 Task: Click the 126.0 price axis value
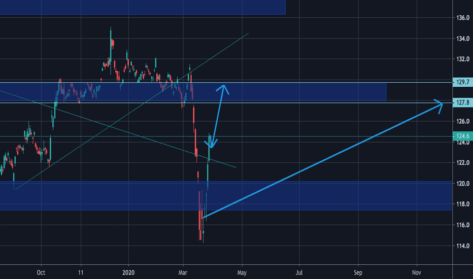coord(463,121)
